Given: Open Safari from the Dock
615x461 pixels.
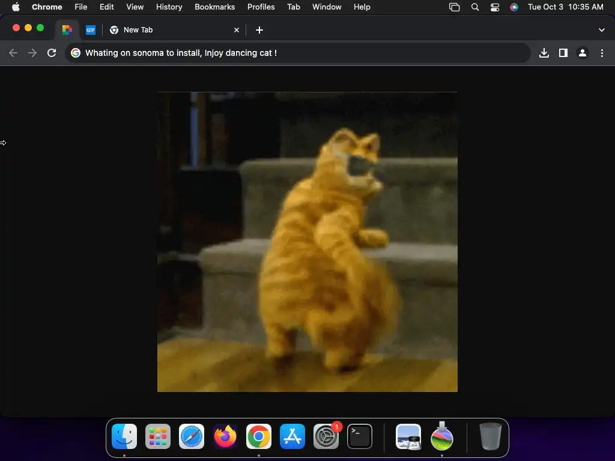Looking at the screenshot, I should click(x=192, y=436).
